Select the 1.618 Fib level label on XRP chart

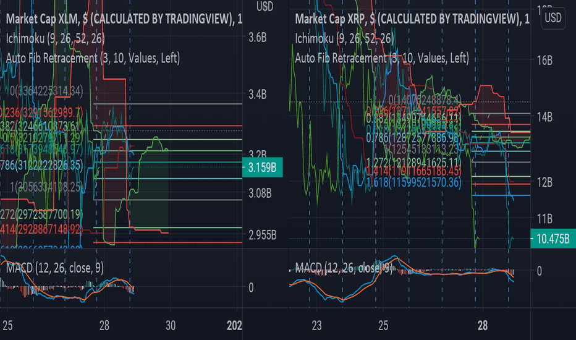(413, 182)
